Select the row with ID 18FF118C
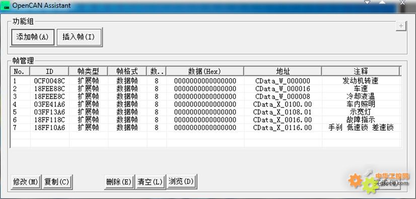The image size is (416, 199). coord(205,120)
